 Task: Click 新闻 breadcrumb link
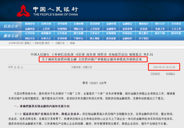pos(72,43)
